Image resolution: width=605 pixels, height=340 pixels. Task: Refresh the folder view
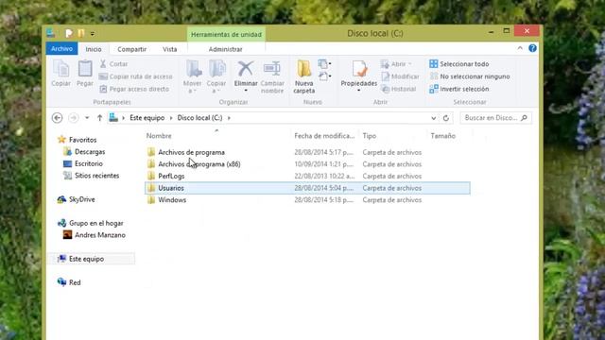pos(446,118)
